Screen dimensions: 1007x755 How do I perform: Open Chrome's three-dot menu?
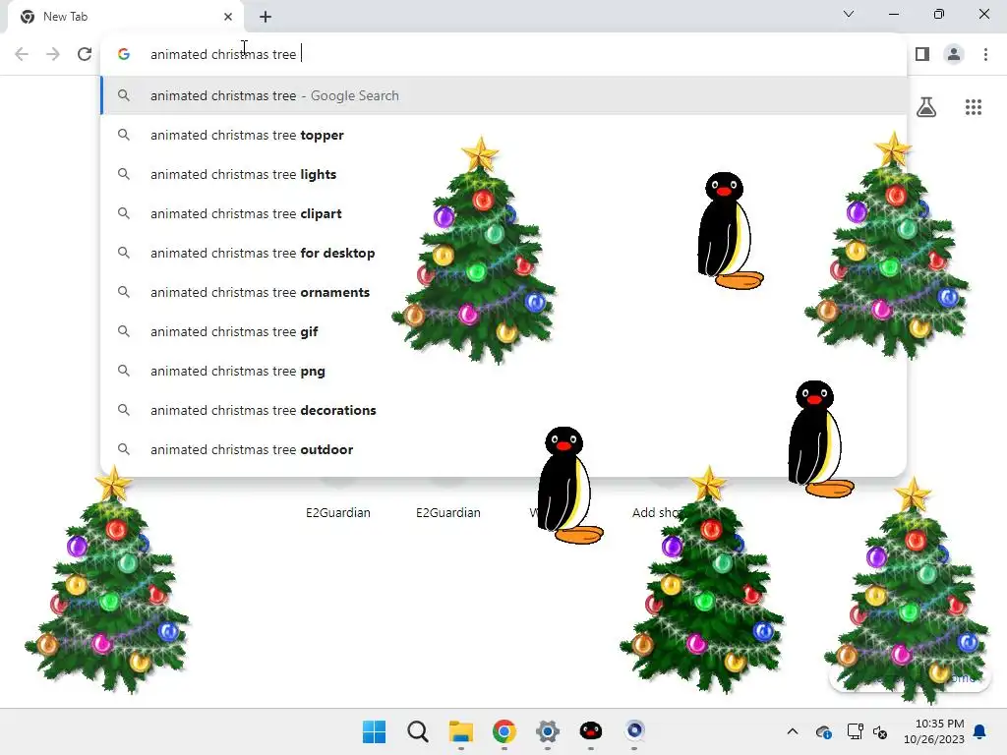click(x=985, y=54)
